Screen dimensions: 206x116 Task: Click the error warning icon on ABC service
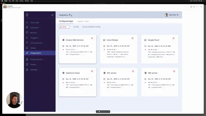pyautogui.click(x=174, y=71)
